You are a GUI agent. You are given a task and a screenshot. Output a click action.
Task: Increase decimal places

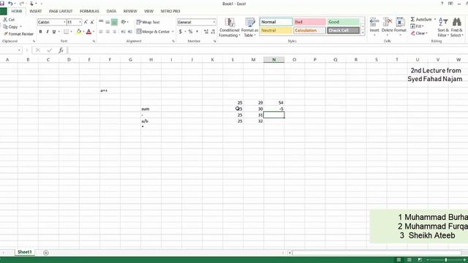coord(206,31)
